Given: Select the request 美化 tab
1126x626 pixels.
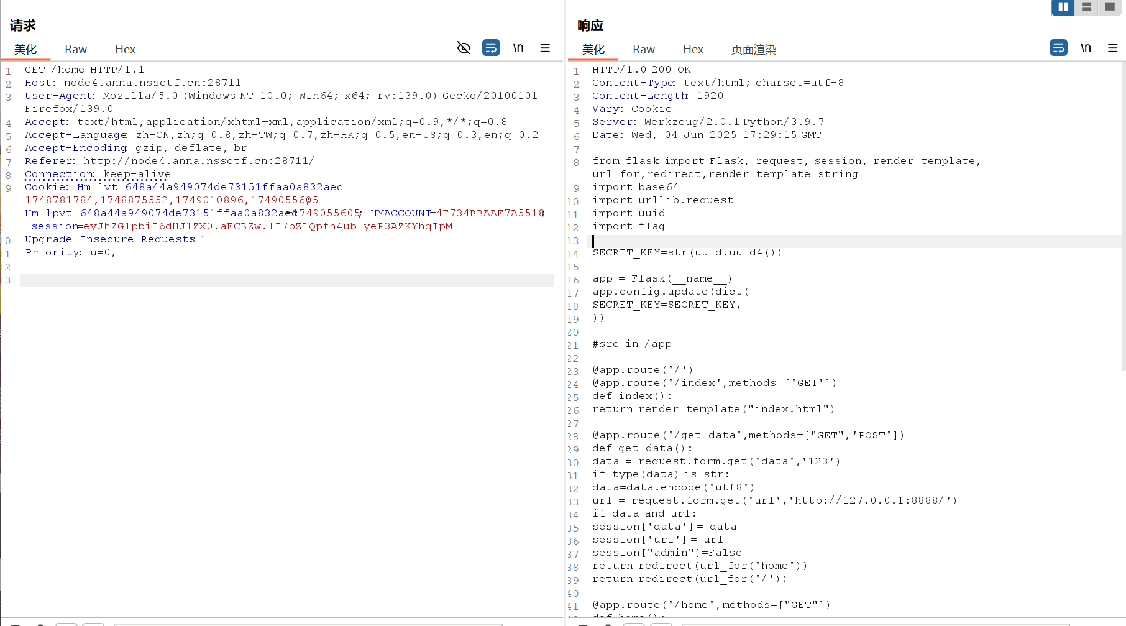Looking at the screenshot, I should click(25, 50).
